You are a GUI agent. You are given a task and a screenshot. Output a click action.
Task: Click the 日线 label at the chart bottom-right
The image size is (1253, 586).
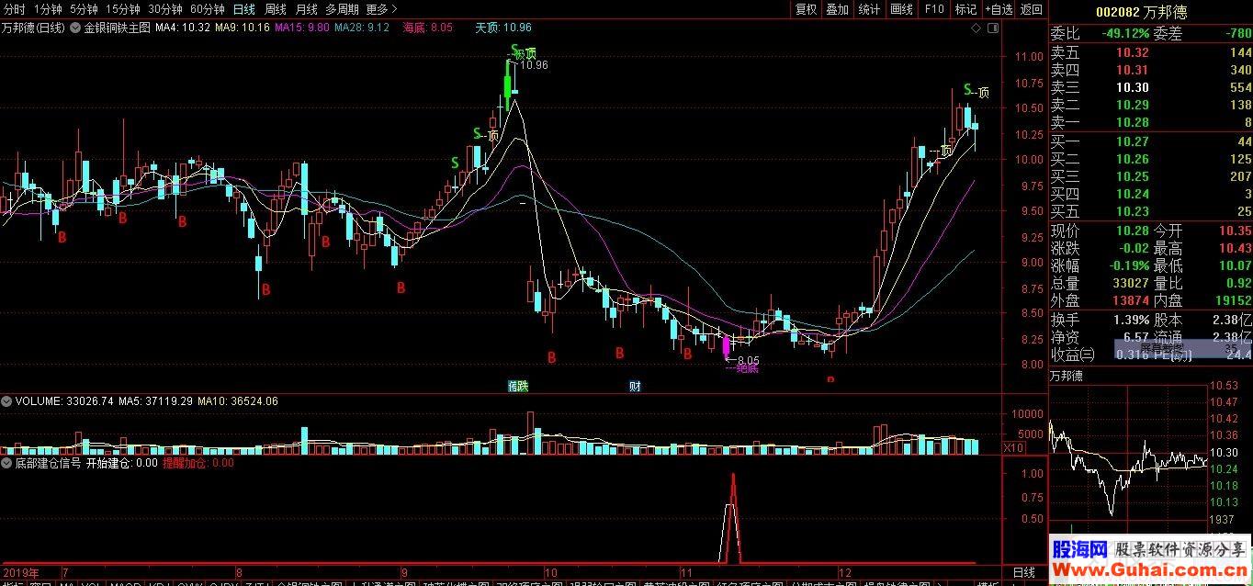coord(1023,572)
